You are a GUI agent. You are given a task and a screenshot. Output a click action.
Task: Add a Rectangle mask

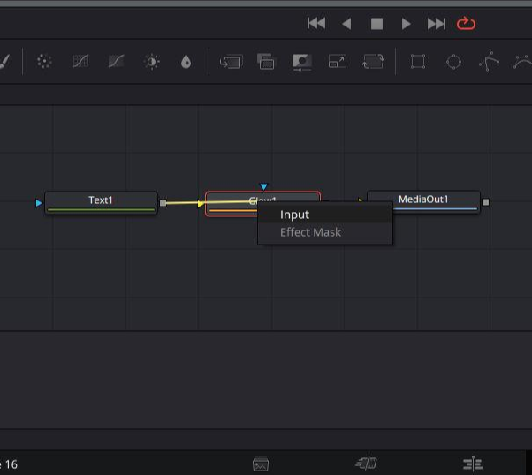(x=418, y=62)
